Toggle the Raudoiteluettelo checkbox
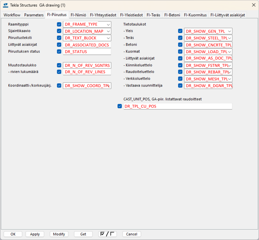This screenshot has width=259, height=240. [180, 72]
